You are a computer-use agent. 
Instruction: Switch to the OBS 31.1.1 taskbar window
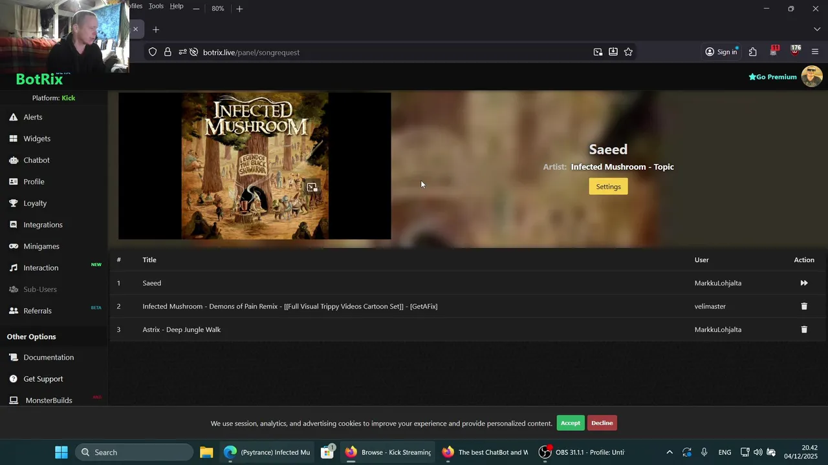click(x=582, y=452)
